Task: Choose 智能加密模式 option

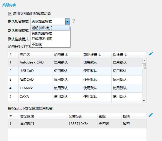Action: click(50, 33)
